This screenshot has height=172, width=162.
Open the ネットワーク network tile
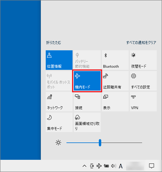[x=59, y=101]
